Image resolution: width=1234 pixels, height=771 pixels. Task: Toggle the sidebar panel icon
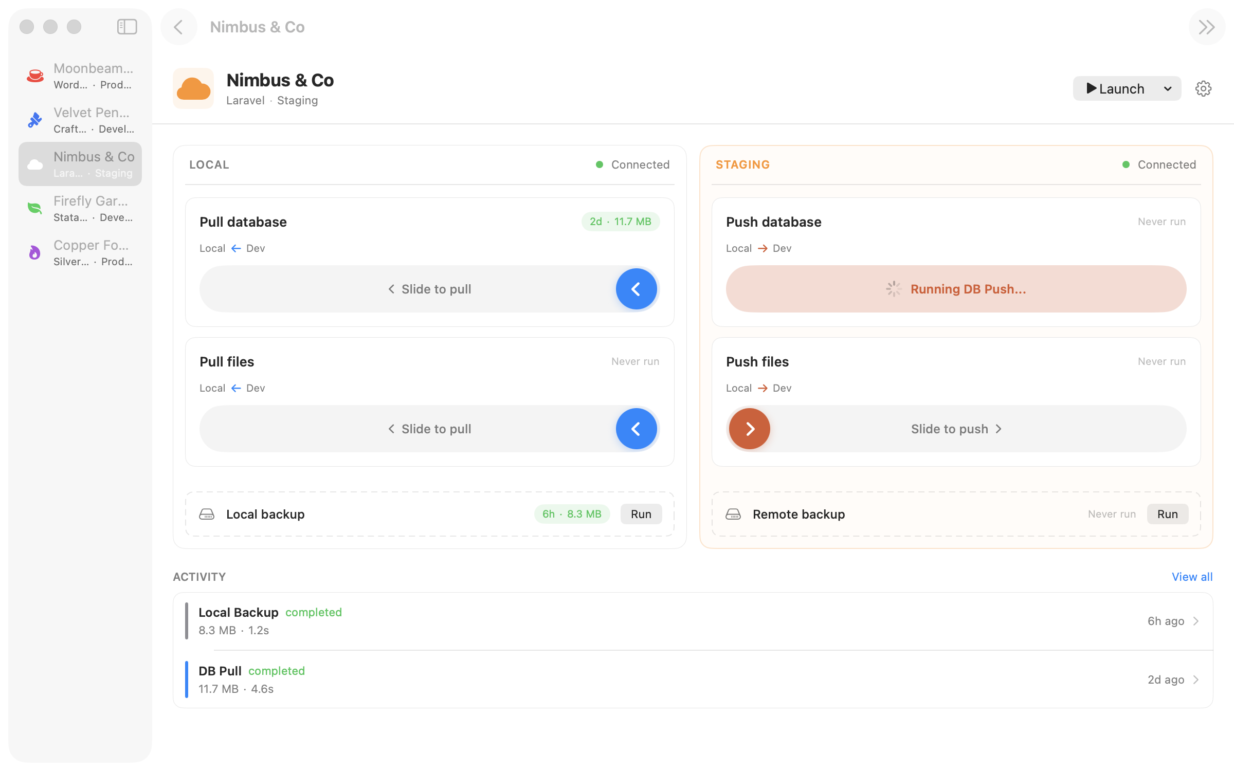[x=127, y=27]
